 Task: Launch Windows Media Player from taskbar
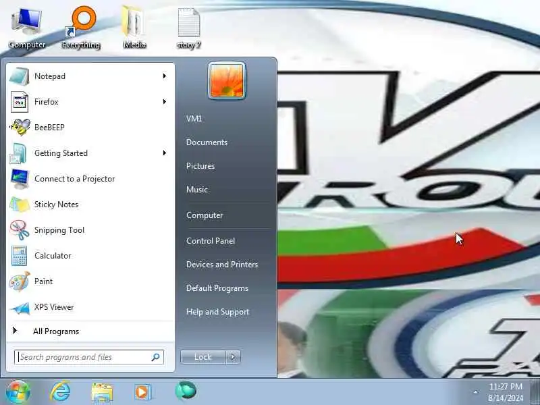click(x=143, y=392)
